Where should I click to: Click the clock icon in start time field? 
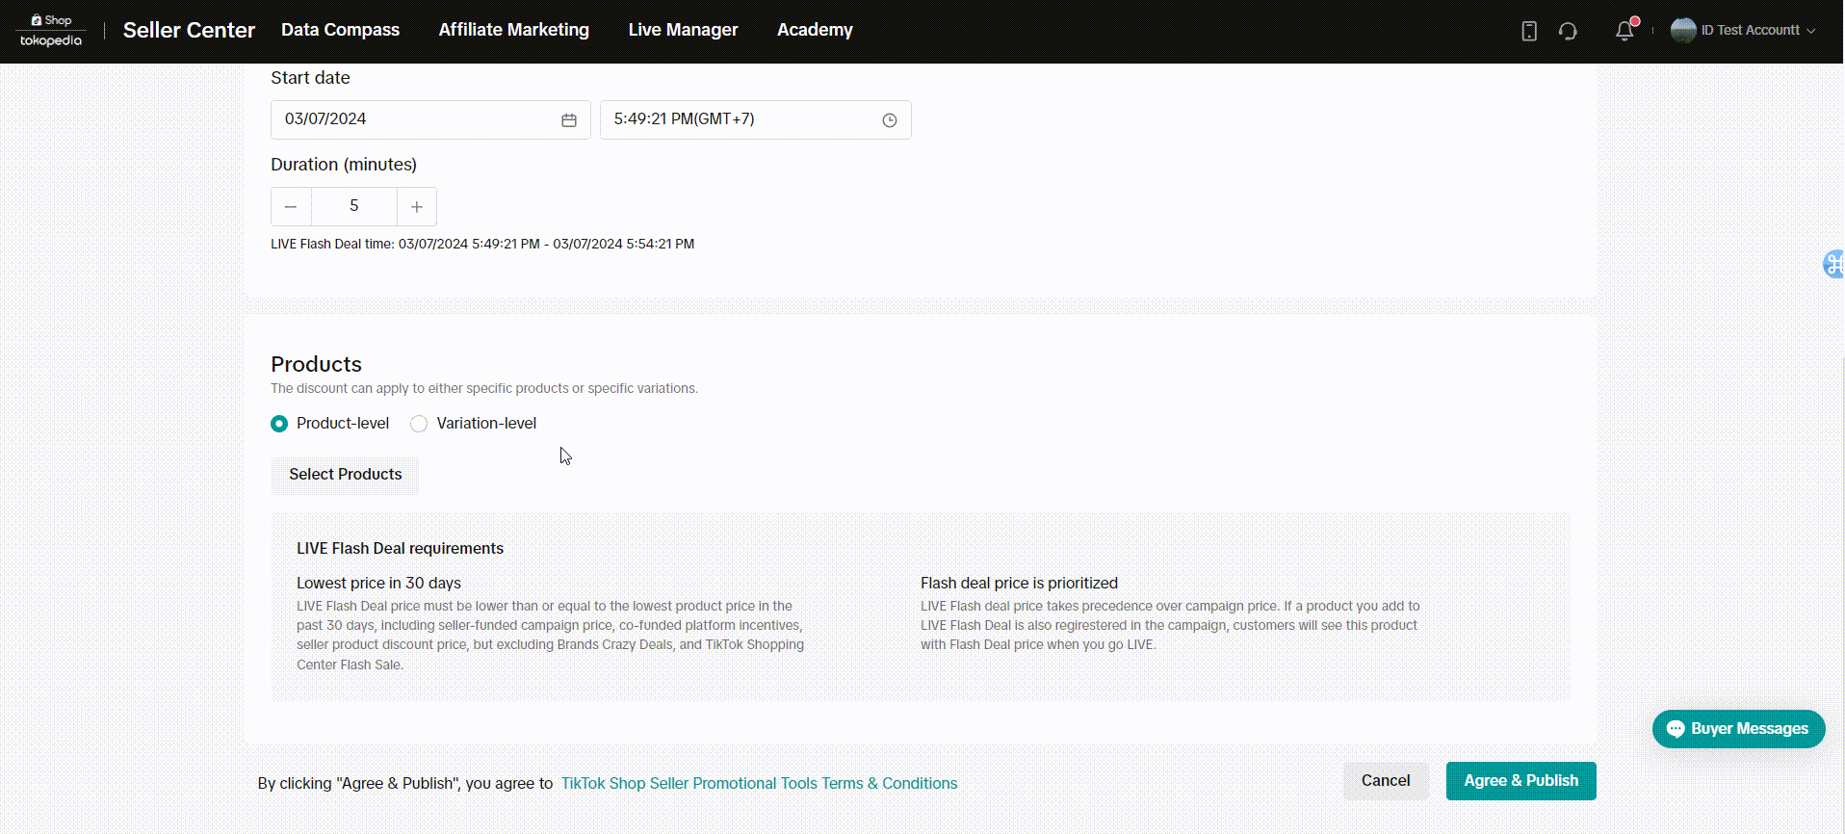tap(889, 120)
